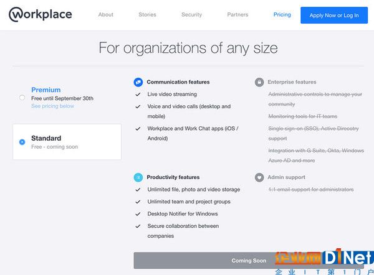Follow the See pricing below link

click(52, 106)
